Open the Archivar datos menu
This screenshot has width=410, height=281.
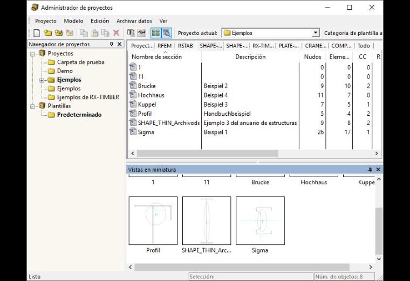point(134,21)
